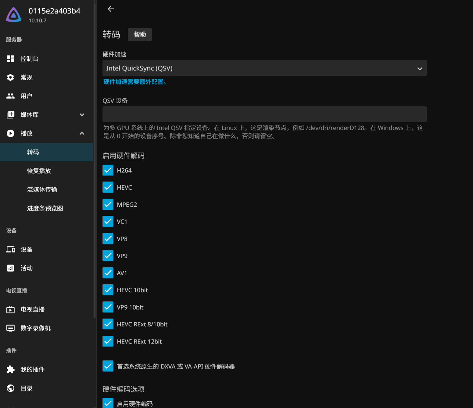Click the 电视直播 live TV icon
The width and height of the screenshot is (473, 408).
click(10, 310)
